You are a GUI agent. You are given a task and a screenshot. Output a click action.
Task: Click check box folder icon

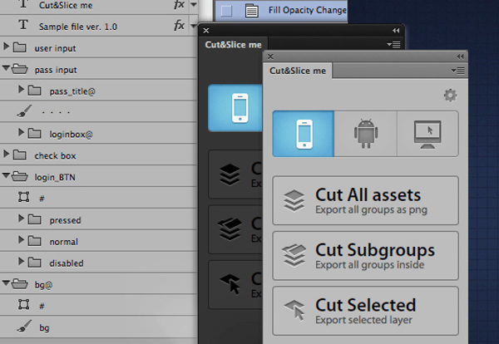click(20, 155)
